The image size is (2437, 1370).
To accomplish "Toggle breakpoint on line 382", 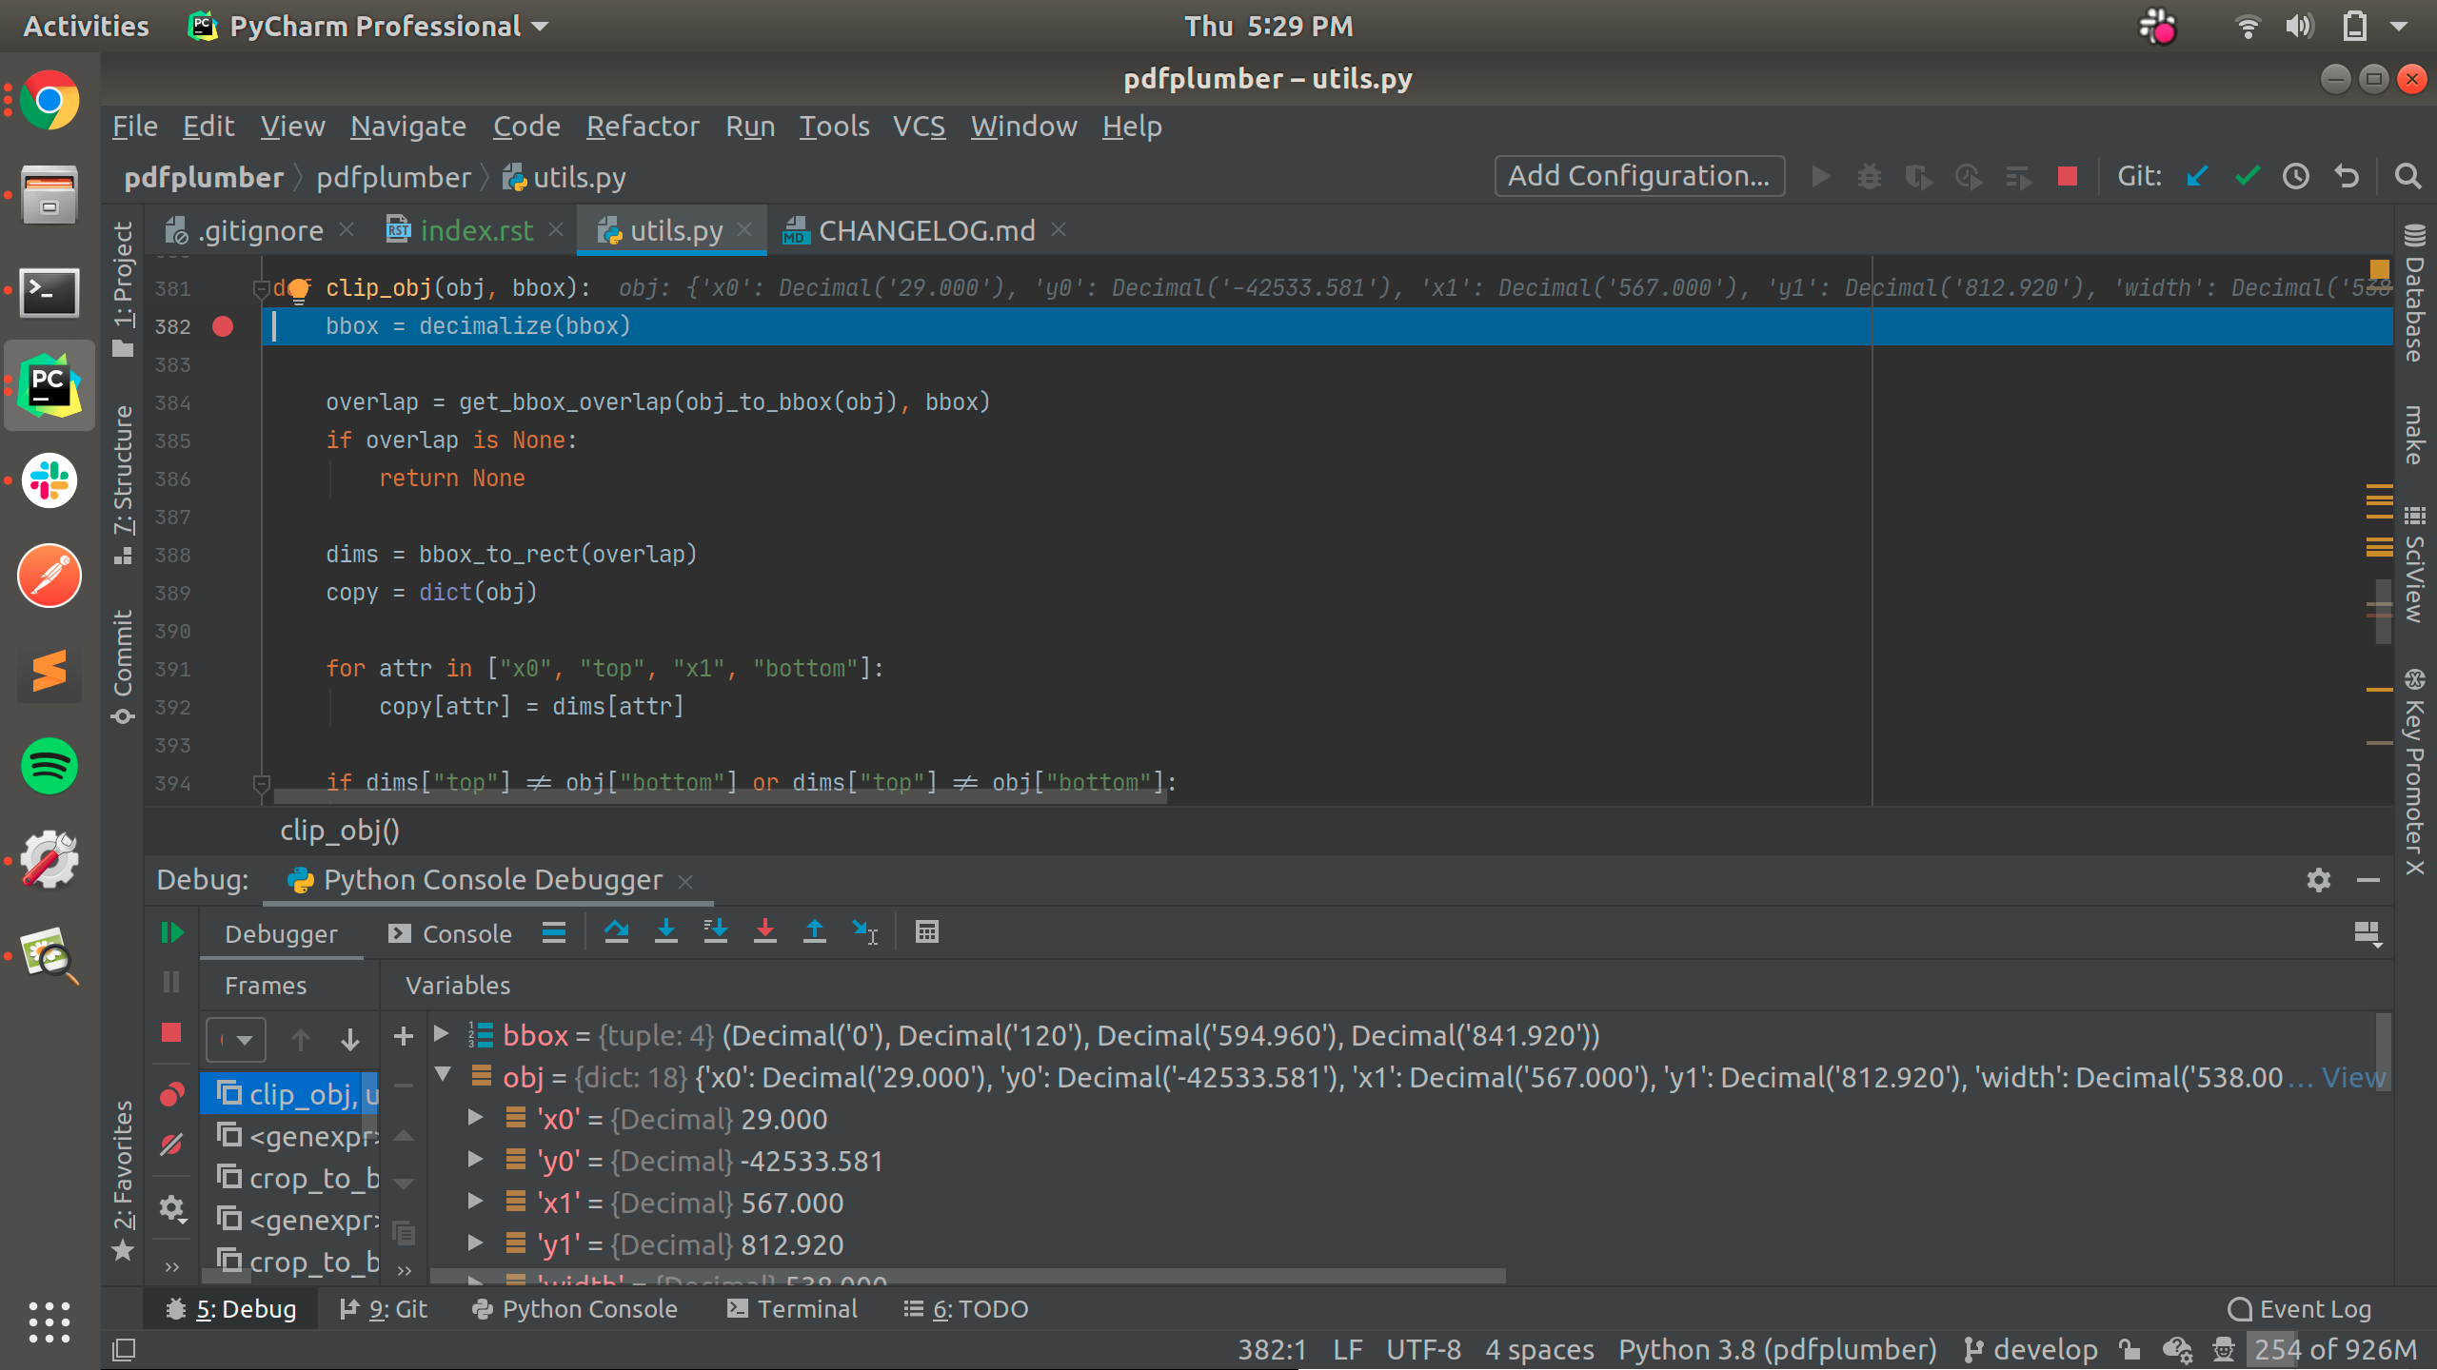I will pos(223,326).
